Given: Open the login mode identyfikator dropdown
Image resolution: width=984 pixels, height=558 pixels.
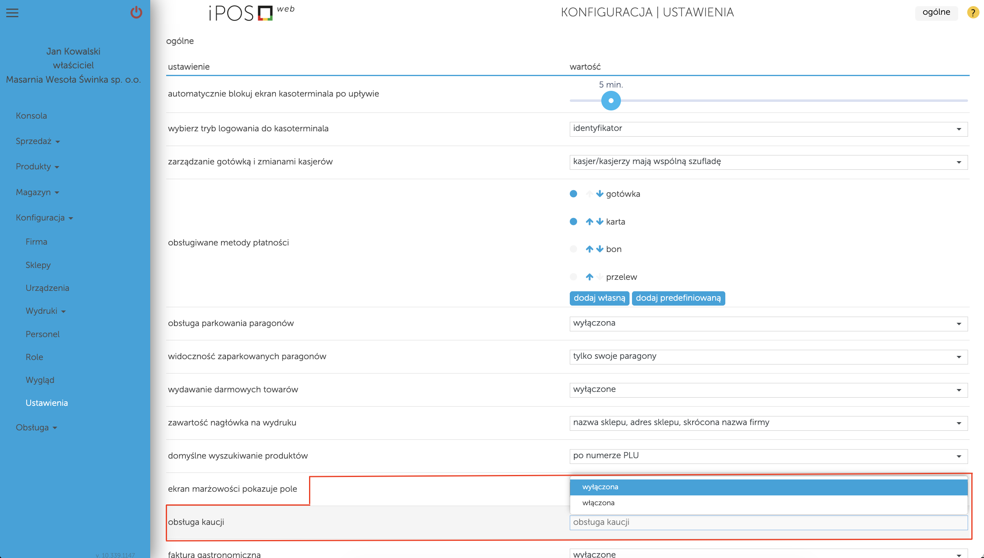Looking at the screenshot, I should pos(768,129).
